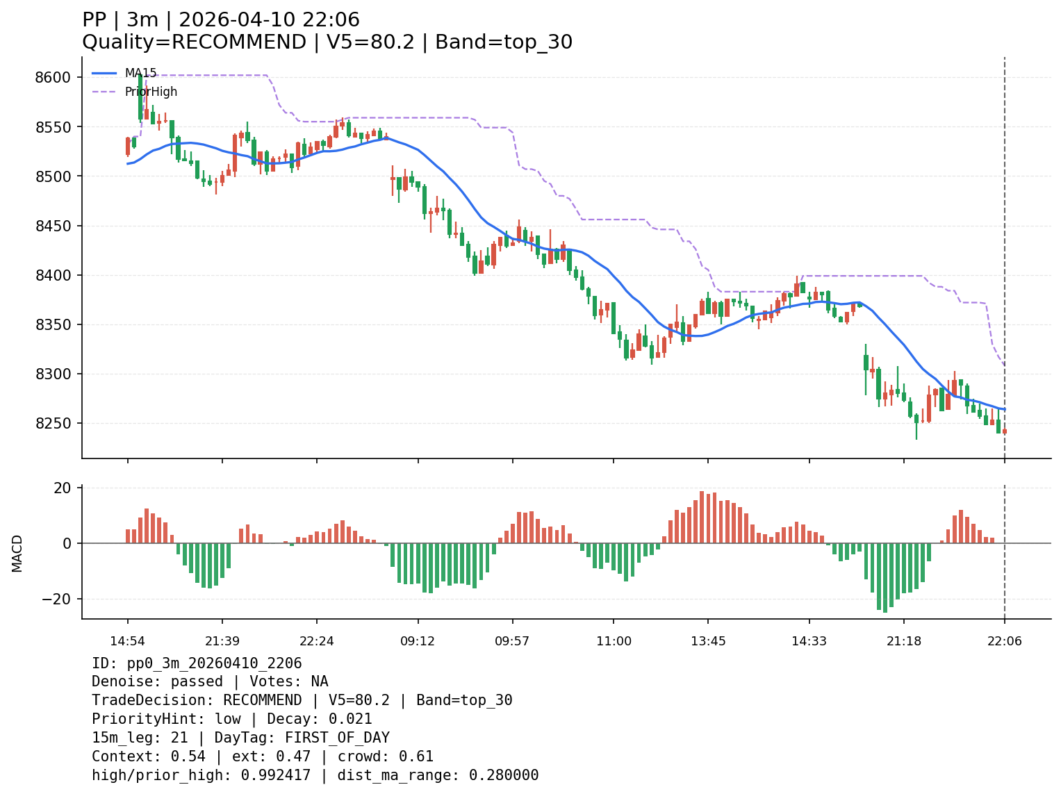The width and height of the screenshot is (1061, 794).
Task: Click the Quality=RECOMMEND subtitle line
Action: coord(327,42)
